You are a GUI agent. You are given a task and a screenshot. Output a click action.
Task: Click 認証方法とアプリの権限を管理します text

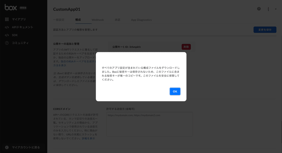75,30
